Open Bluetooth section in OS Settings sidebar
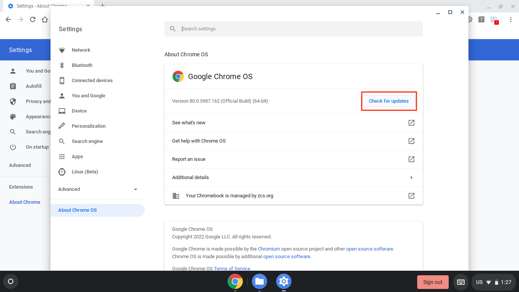Viewport: 519px width, 292px height. [82, 65]
